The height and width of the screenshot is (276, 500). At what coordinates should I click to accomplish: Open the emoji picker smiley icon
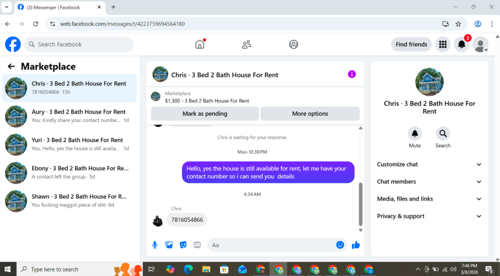click(x=340, y=245)
